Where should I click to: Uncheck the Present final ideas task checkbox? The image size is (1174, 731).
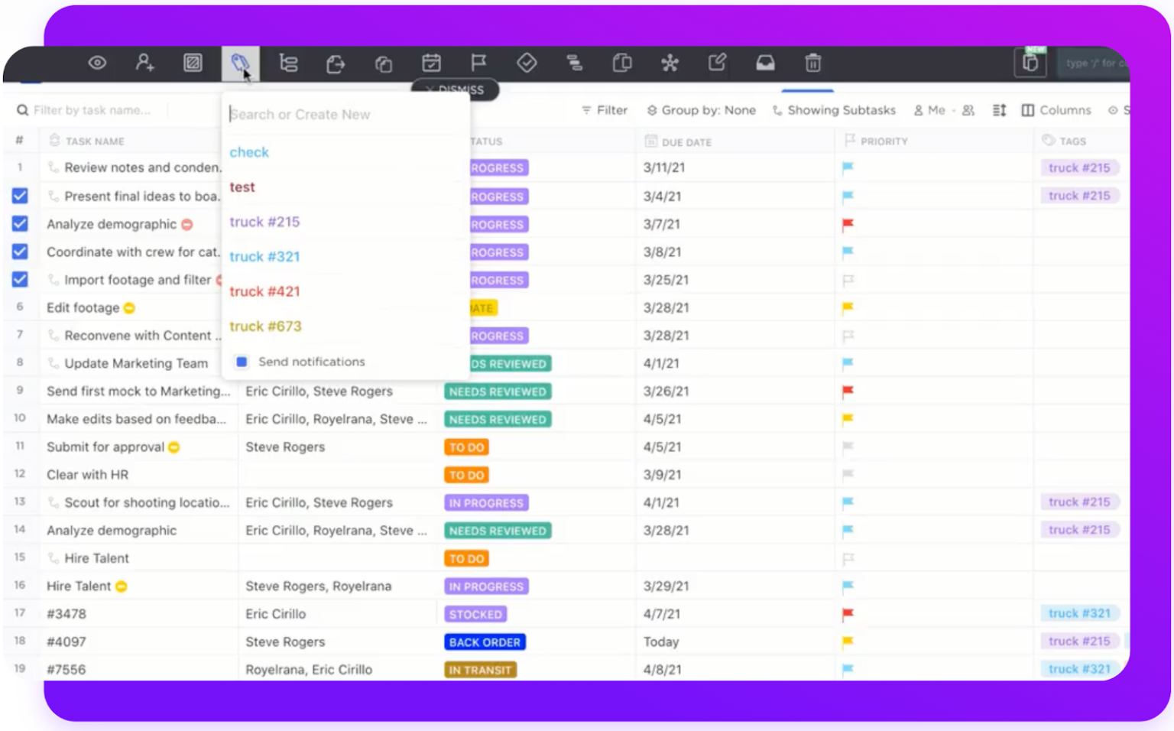pyautogui.click(x=20, y=196)
